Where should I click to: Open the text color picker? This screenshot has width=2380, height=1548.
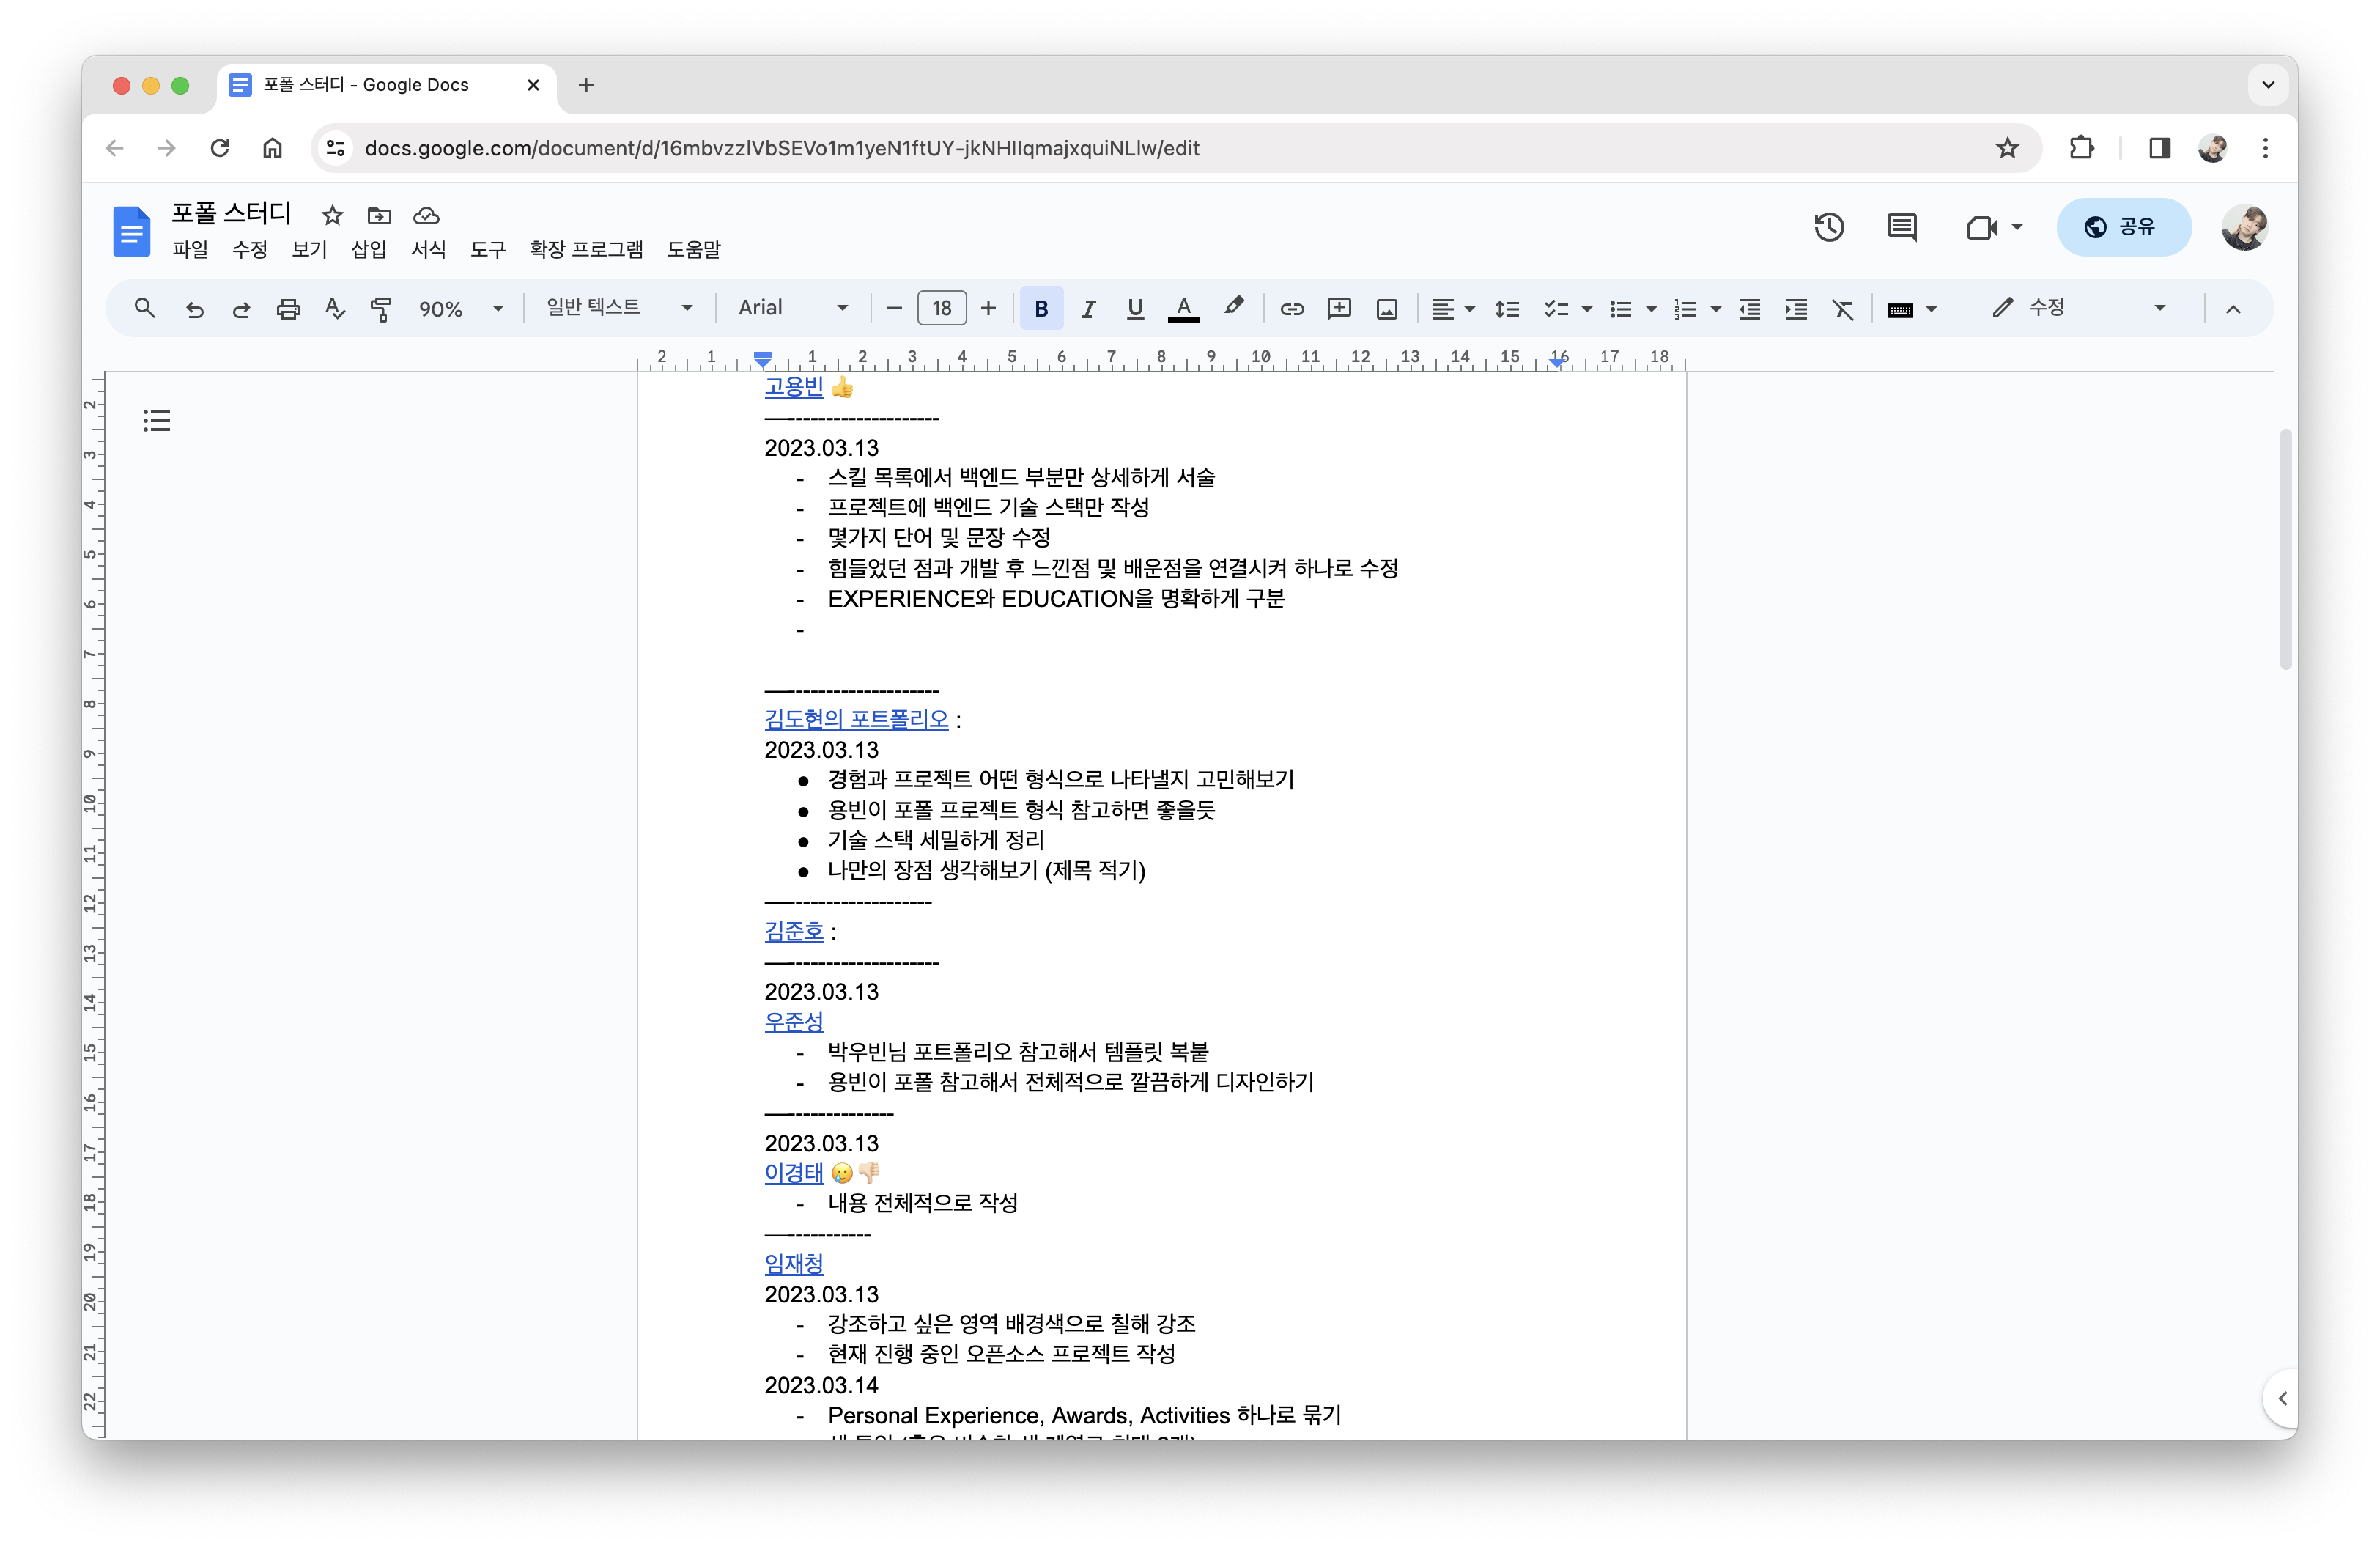click(1183, 309)
